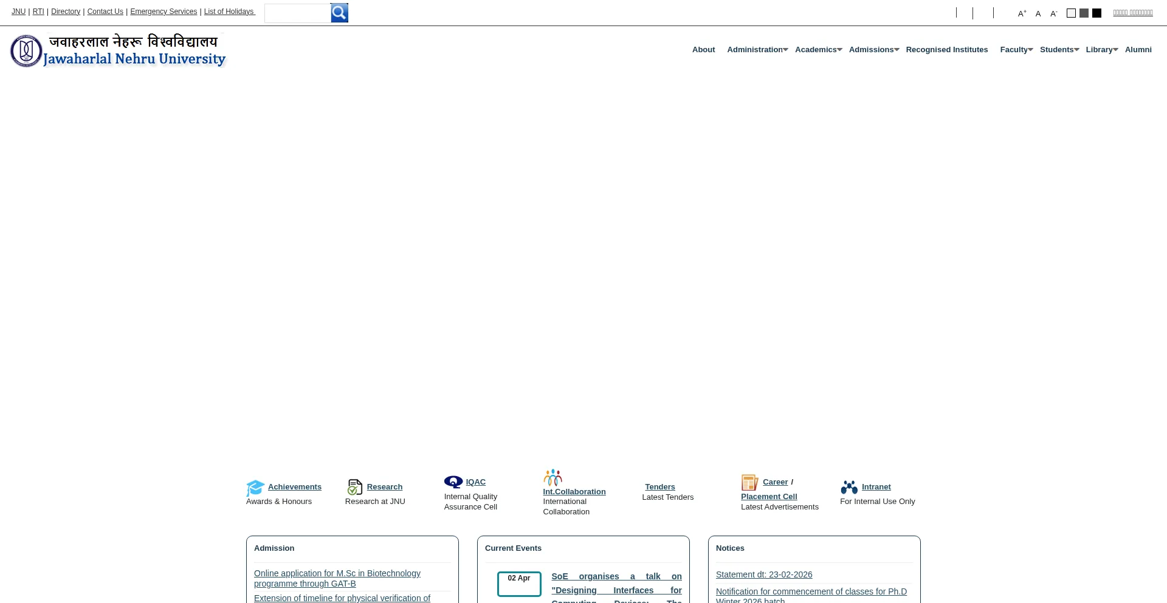Click the blue search magnifier icon
1167x603 pixels.
point(339,13)
